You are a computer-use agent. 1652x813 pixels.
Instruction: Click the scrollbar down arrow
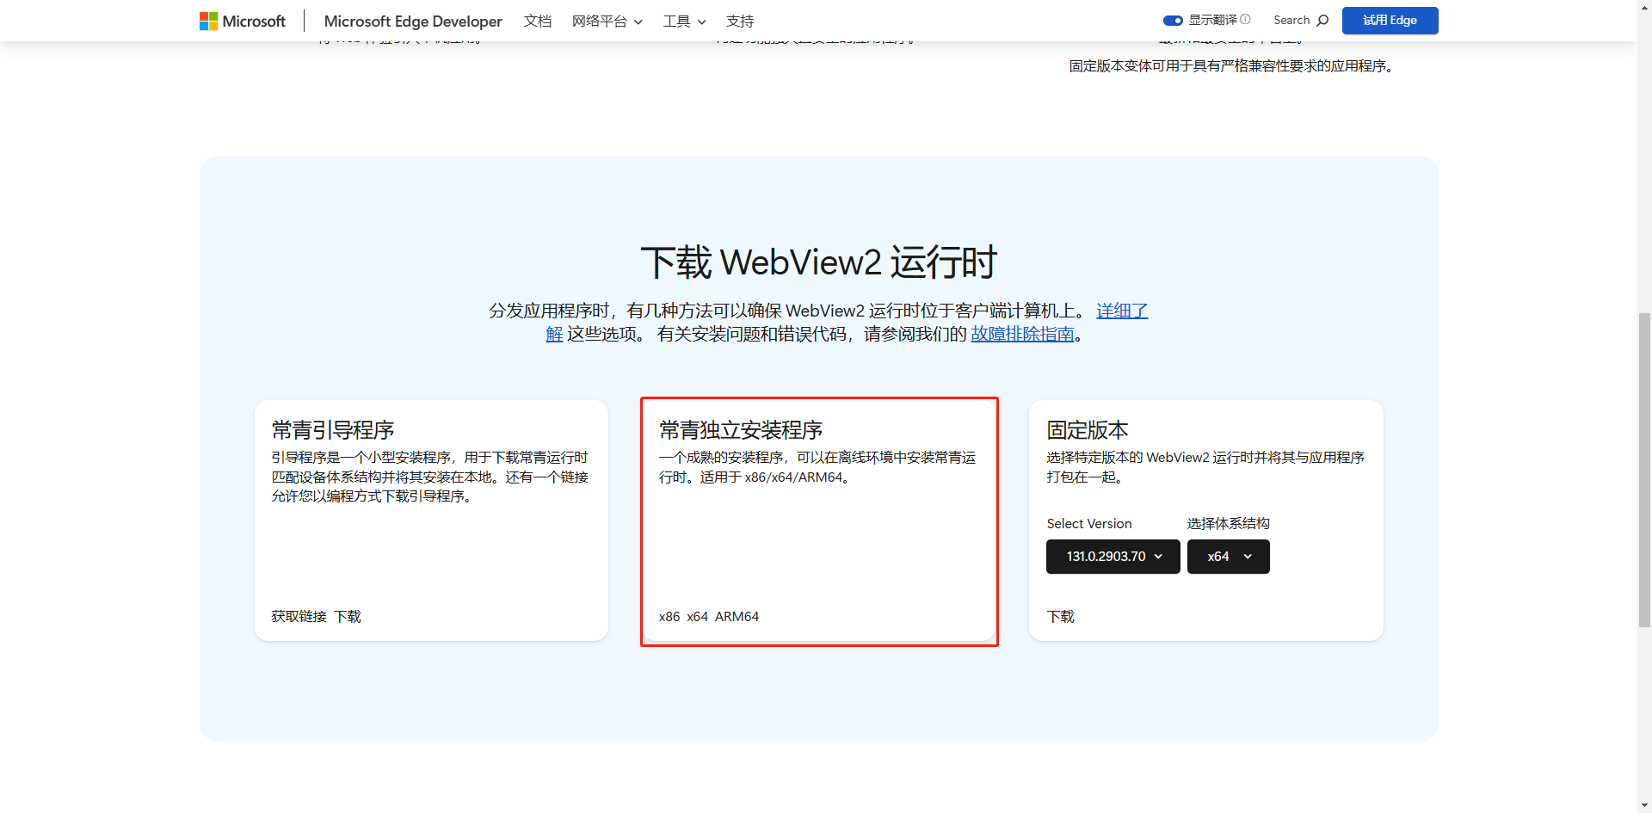[x=1644, y=805]
